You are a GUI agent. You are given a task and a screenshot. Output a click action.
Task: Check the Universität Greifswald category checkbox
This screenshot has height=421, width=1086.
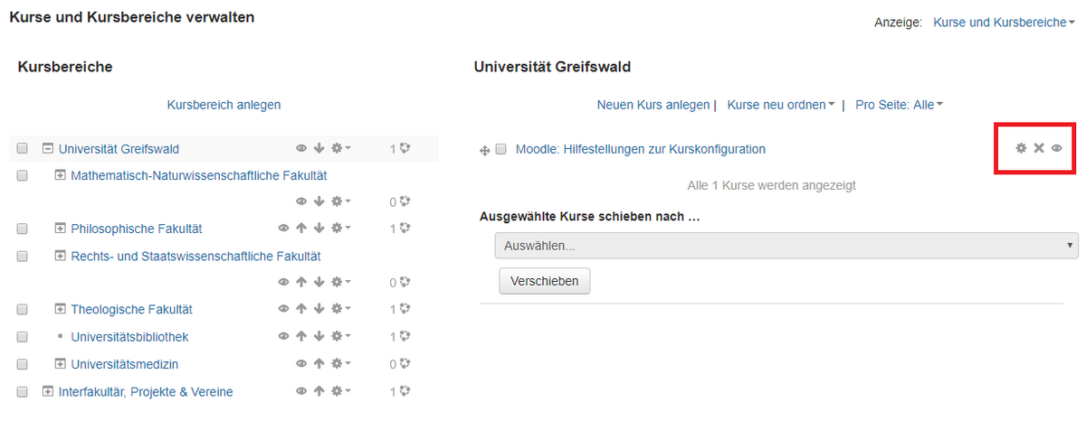point(23,149)
